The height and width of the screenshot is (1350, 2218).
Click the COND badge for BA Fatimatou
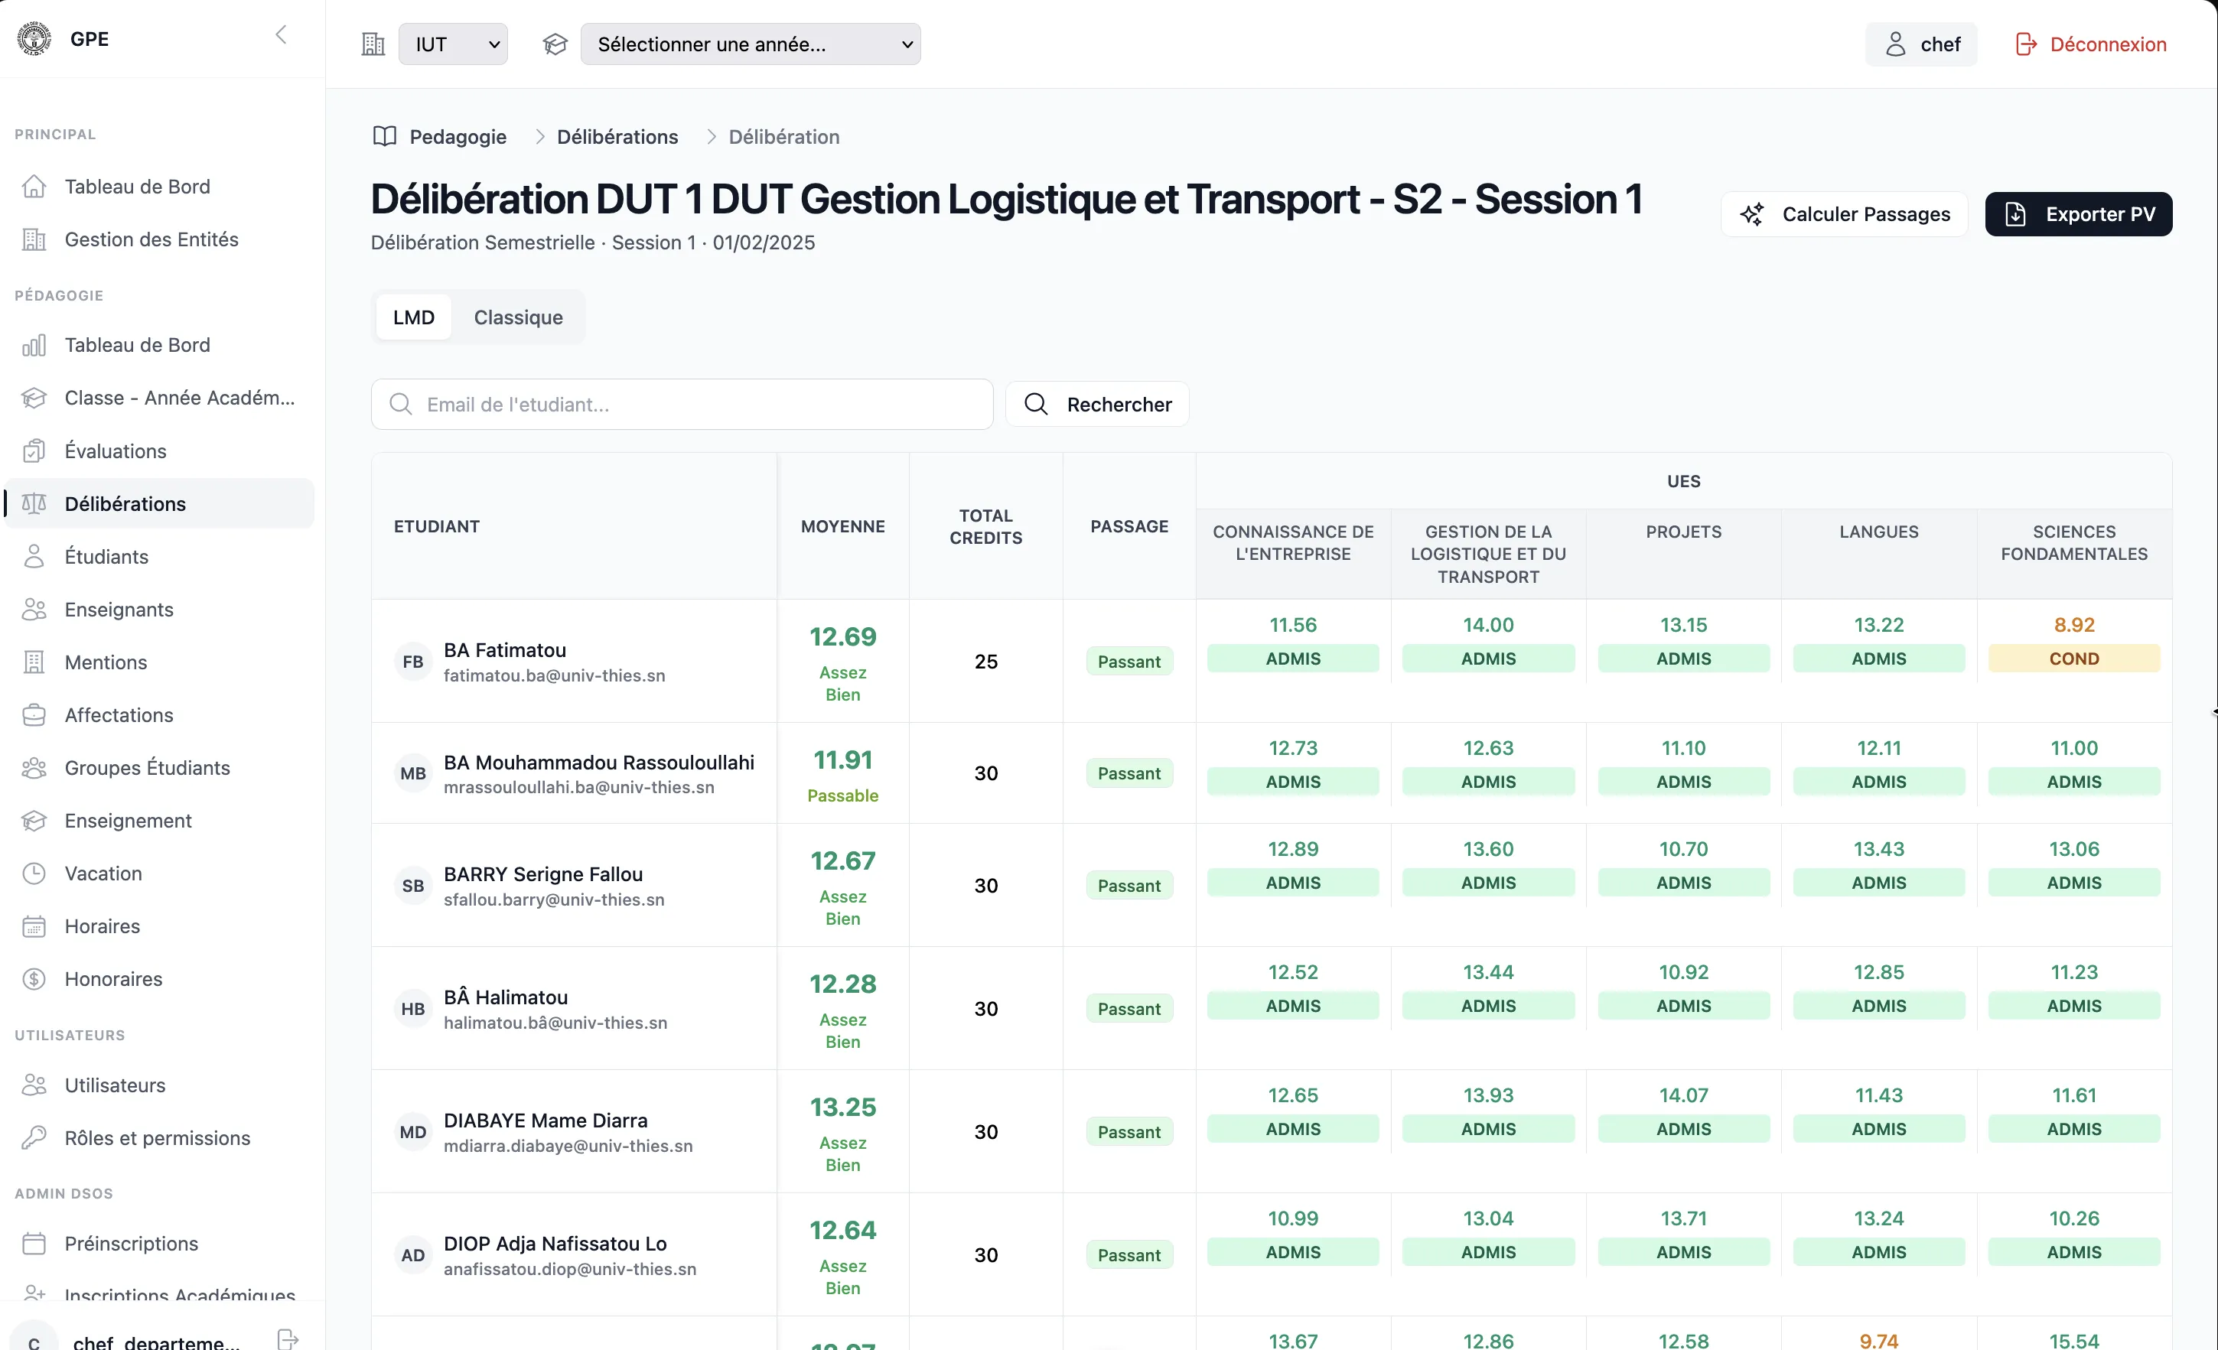click(x=2074, y=659)
